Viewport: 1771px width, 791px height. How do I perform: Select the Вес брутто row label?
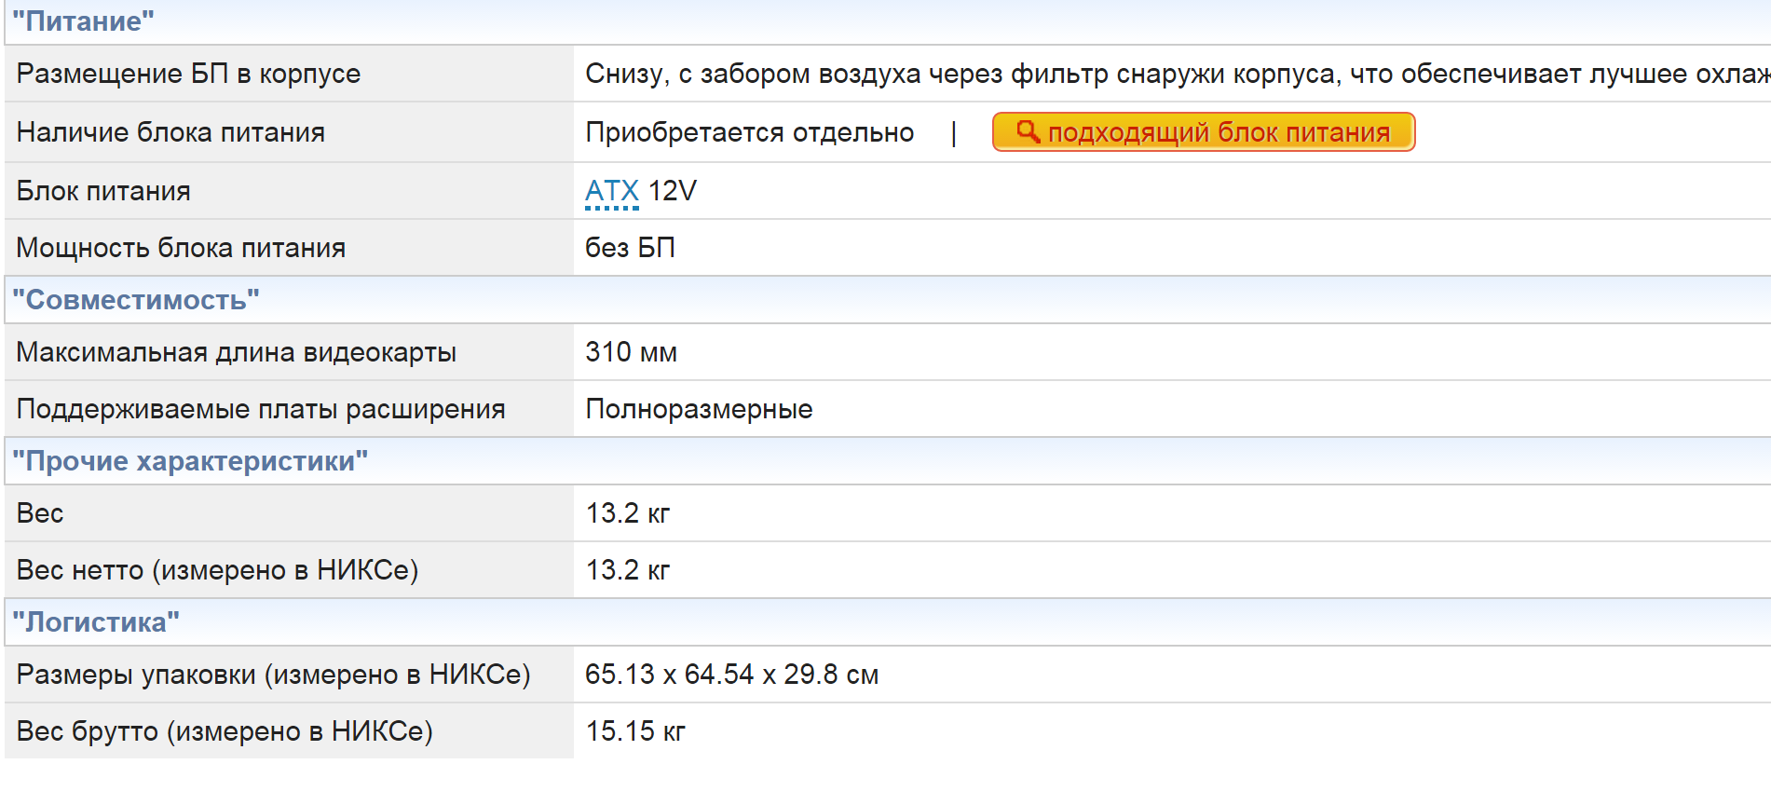pyautogui.click(x=225, y=731)
